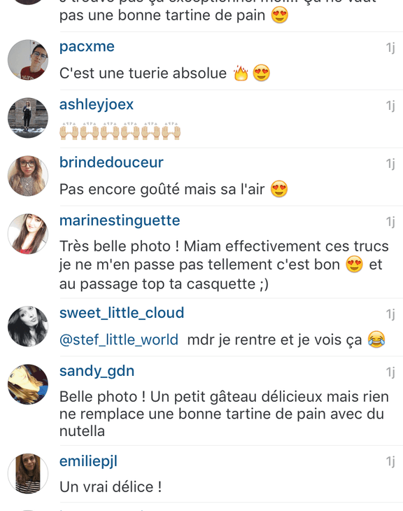Screen dimensions: 403x511
Task: Tap heart-eyes emoji in brindedouceur's comment
Action: (x=279, y=189)
